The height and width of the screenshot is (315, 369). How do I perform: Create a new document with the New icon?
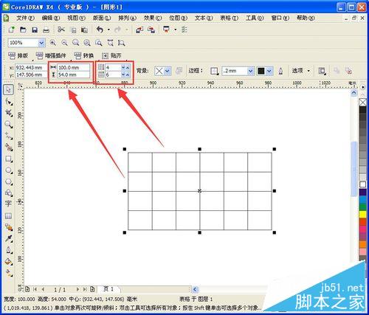11,30
